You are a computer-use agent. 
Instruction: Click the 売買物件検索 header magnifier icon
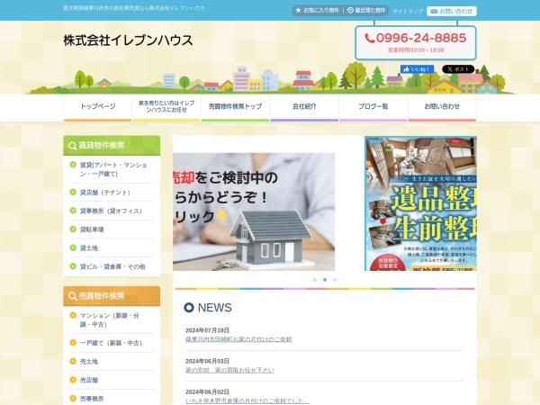72,296
